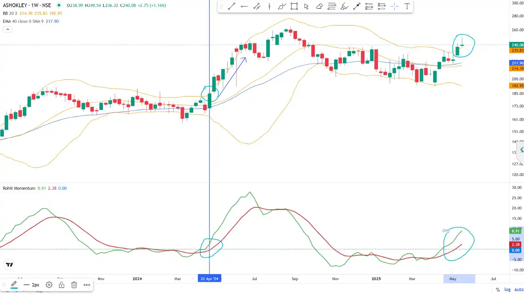Toggle percent scale mode
524x296 pixels.
pyautogui.click(x=498, y=289)
